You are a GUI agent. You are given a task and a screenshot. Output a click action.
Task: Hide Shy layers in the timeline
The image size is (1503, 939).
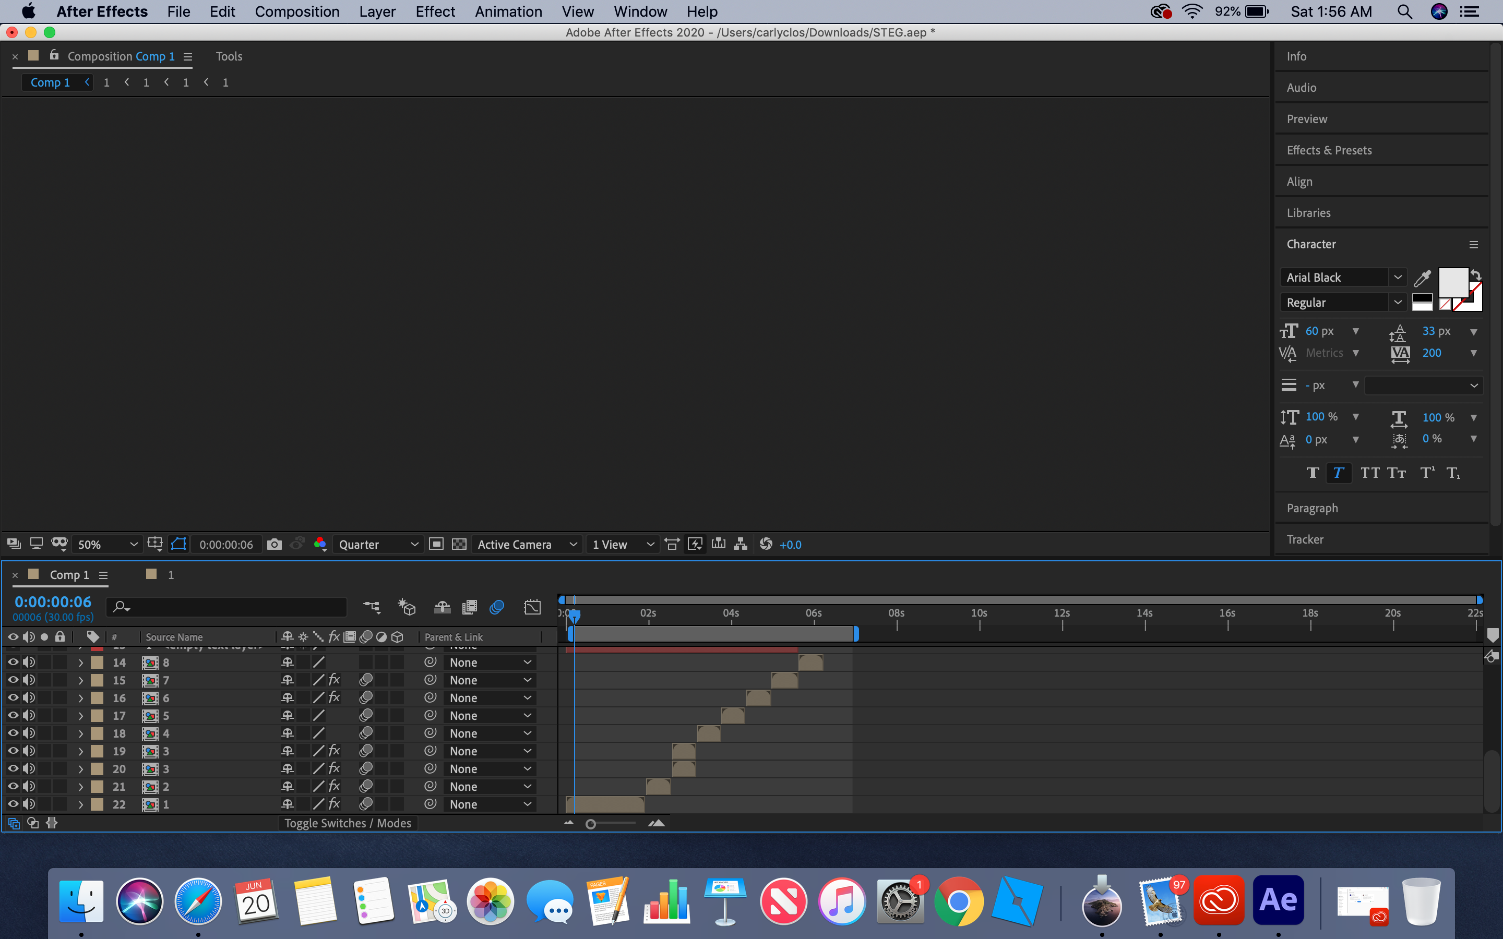(442, 607)
